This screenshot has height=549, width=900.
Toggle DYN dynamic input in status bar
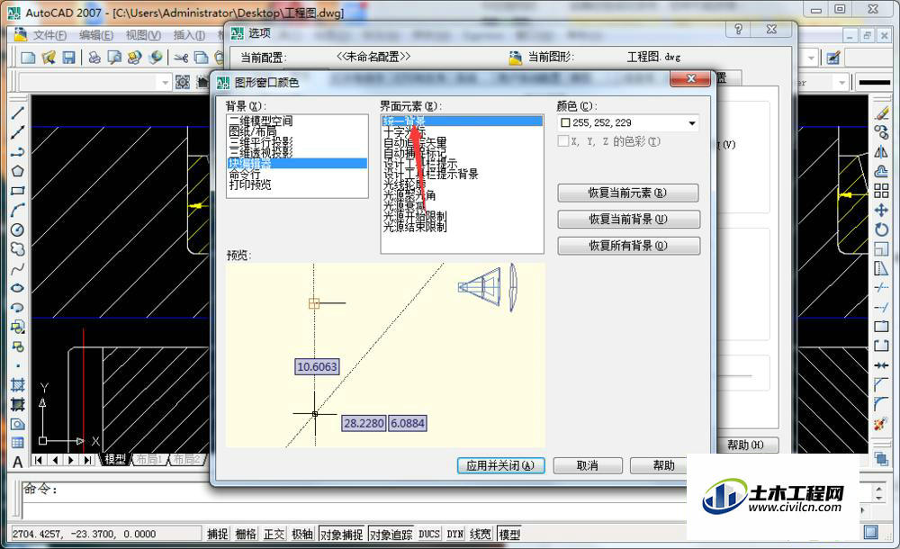point(455,534)
